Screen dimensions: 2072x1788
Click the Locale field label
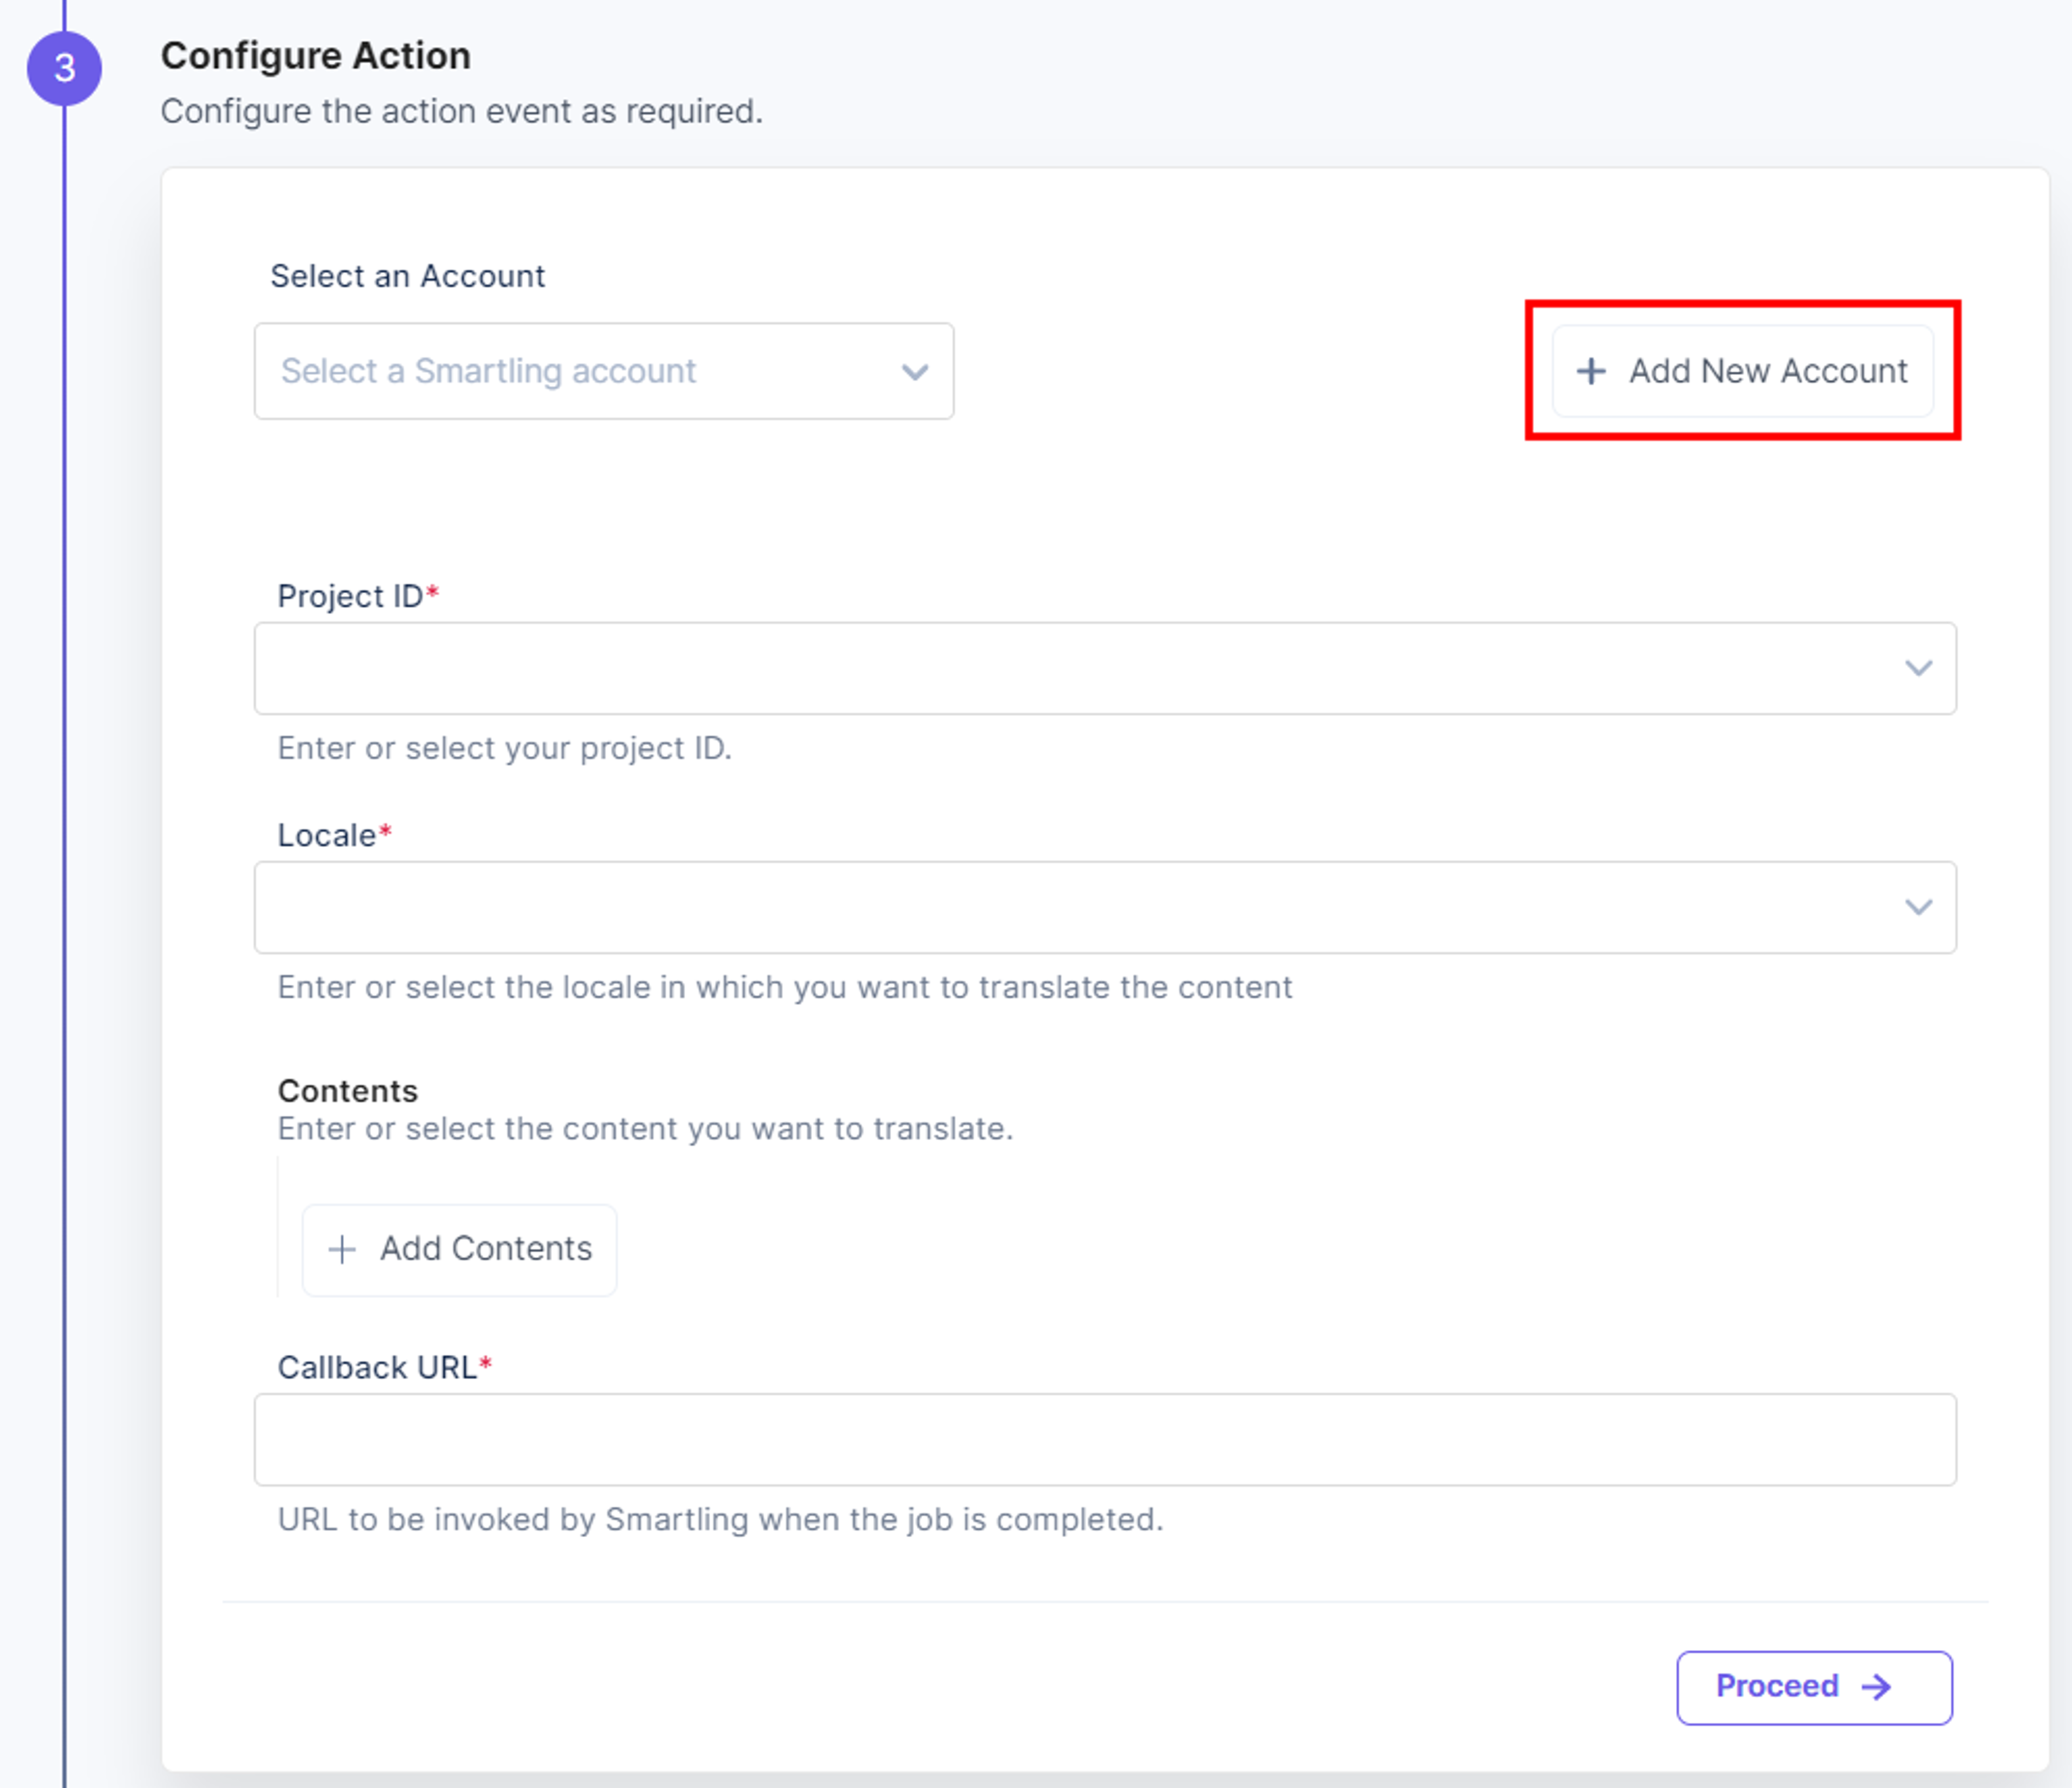click(334, 834)
